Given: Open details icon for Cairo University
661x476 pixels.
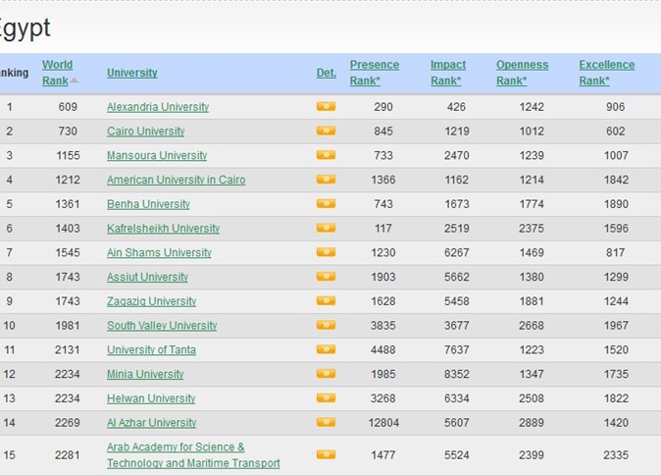Looking at the screenshot, I should click(x=326, y=131).
